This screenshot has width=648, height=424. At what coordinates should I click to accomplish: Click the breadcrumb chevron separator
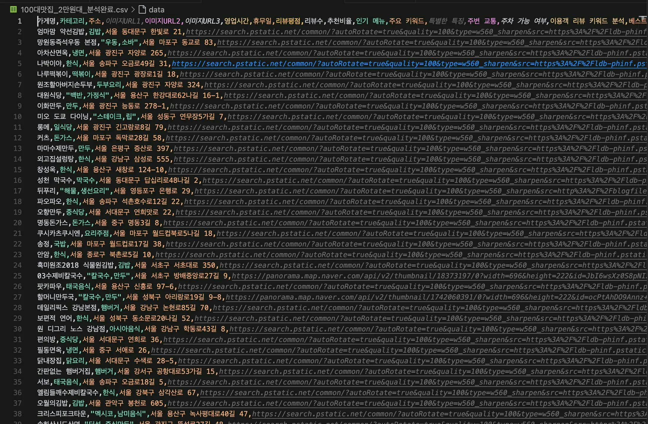133,10
